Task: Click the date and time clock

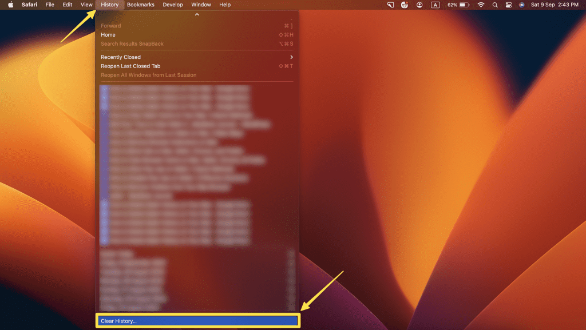Action: click(555, 5)
